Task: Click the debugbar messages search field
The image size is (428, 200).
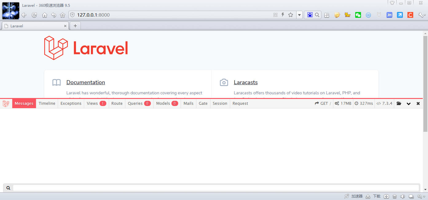Action: pos(216,188)
